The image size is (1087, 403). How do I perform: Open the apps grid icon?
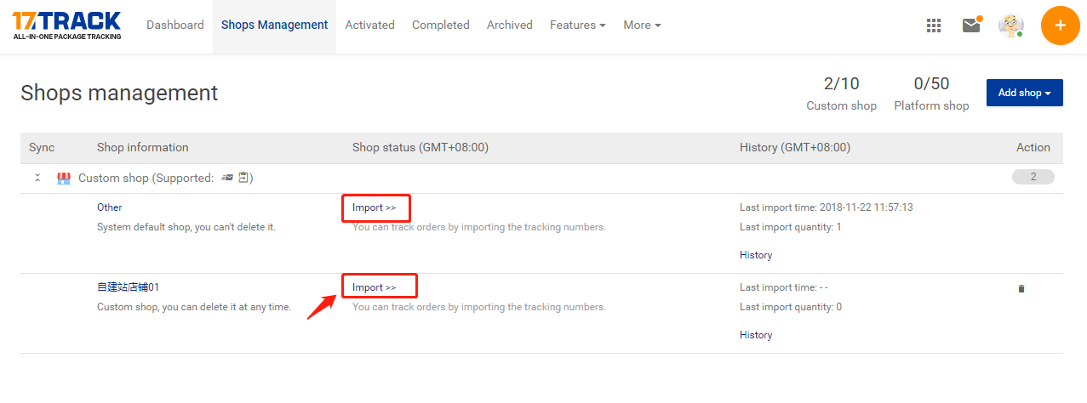(934, 26)
